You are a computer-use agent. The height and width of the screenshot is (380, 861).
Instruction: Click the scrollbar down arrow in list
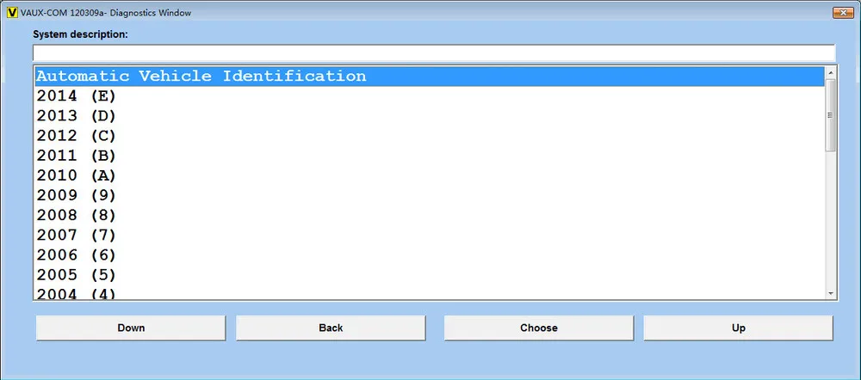pyautogui.click(x=830, y=294)
